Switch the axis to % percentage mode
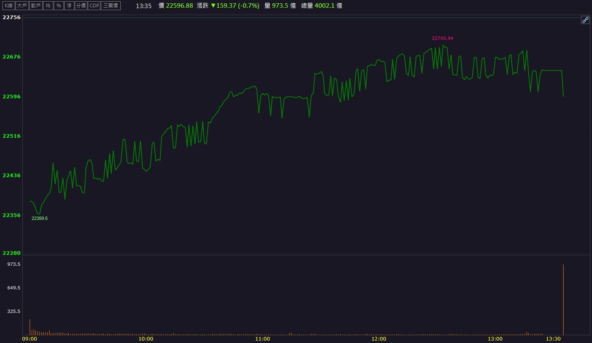 coord(59,6)
